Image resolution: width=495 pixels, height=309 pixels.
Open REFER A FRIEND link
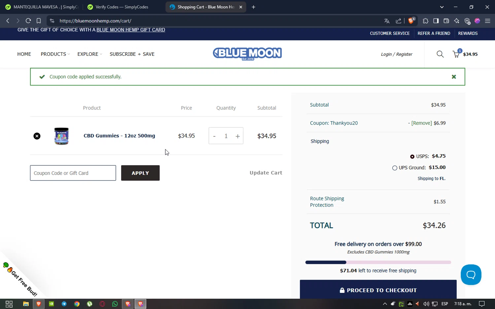tap(434, 33)
